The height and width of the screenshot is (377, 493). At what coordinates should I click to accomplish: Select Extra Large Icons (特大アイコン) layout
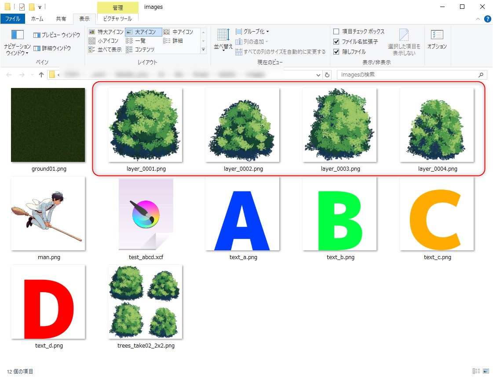[x=106, y=32]
